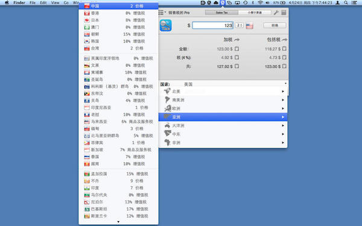Click the US flag beside the decimals stepper
Viewport: 362px width, 226px height.
pos(249,25)
